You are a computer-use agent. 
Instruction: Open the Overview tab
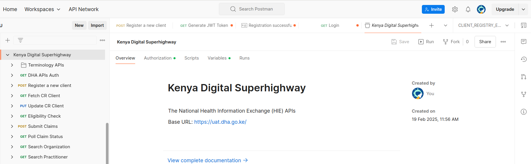tap(125, 58)
